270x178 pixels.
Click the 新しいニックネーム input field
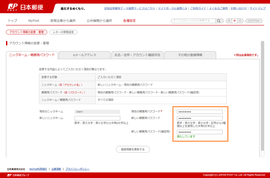(97, 118)
